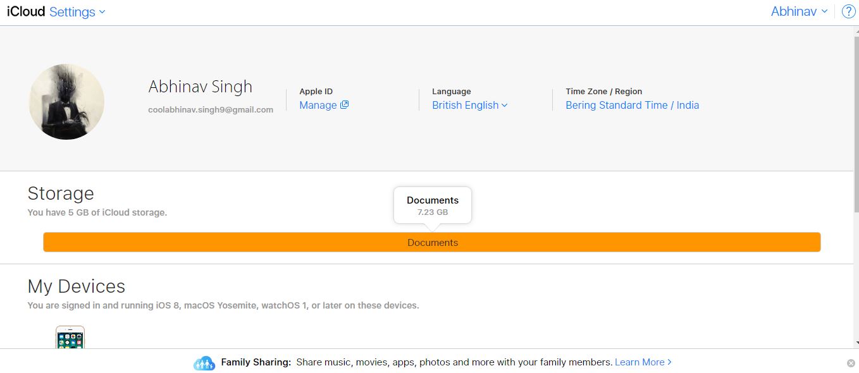Follow the Learn More link

[643, 362]
